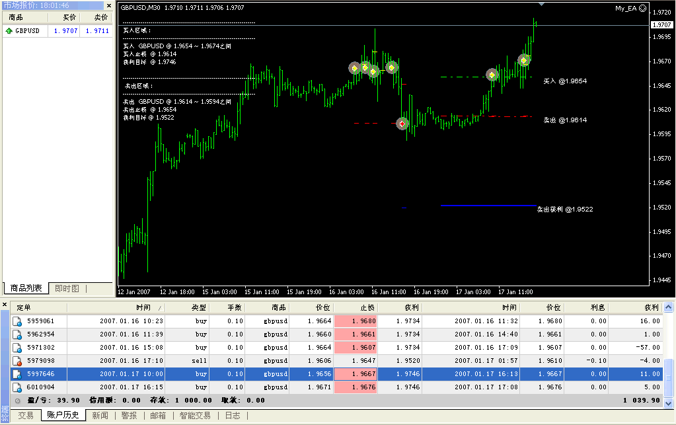
Task: Sort history by 止损 column header
Action: pyautogui.click(x=356, y=308)
